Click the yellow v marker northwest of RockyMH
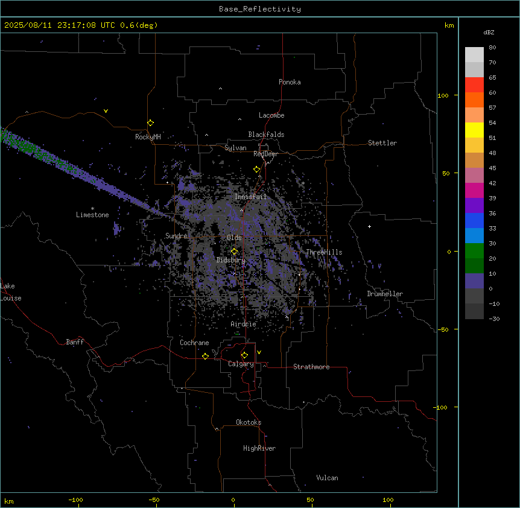Viewport: 520px width, 508px height. pos(106,111)
